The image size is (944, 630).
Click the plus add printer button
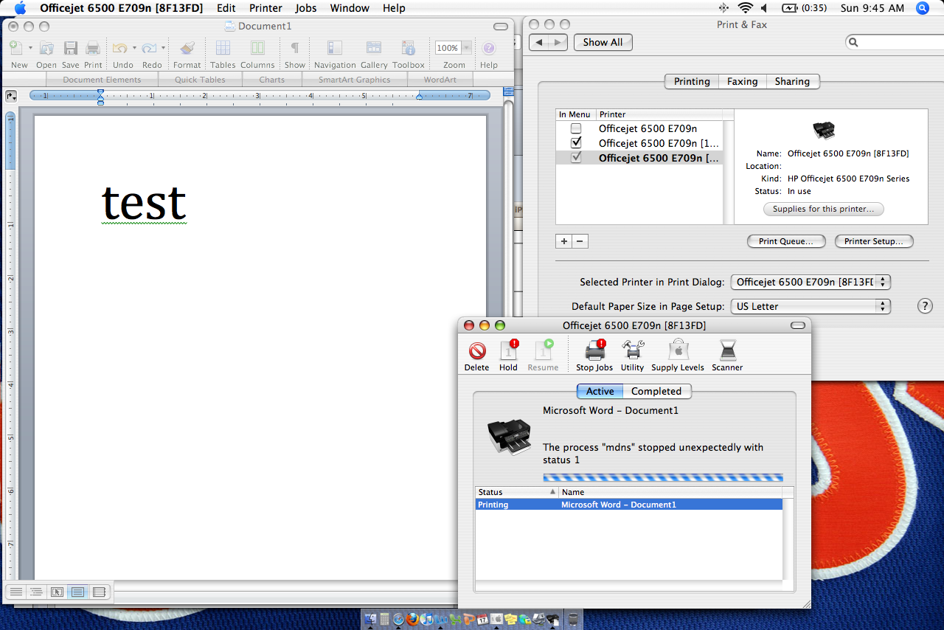[x=563, y=241]
